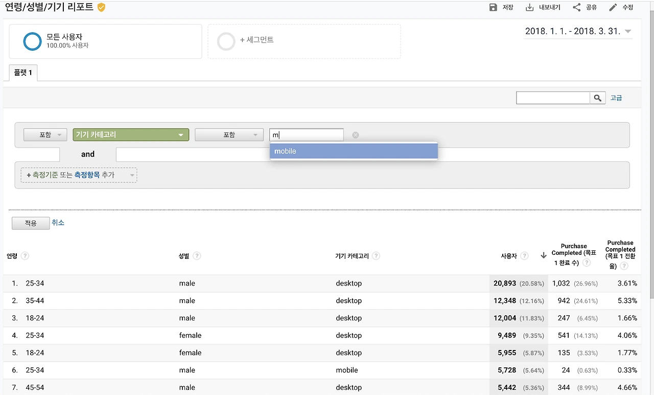Clear the filter value with x icon
Screen dimensions: 654x395
356,135
